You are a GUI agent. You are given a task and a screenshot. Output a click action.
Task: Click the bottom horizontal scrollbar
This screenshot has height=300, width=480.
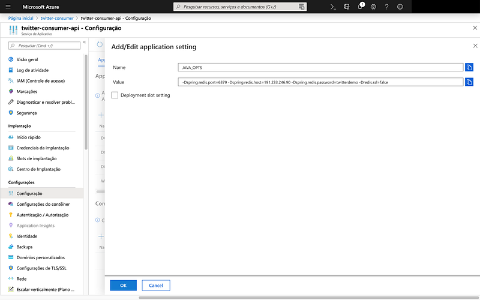(x=309, y=298)
